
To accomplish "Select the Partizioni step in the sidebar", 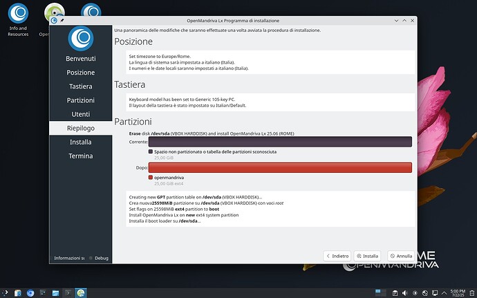I will tap(81, 100).
